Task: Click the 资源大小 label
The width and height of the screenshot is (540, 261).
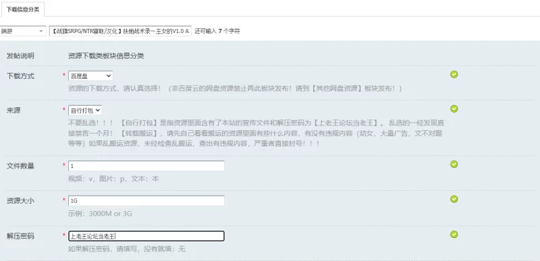Action: 20,200
